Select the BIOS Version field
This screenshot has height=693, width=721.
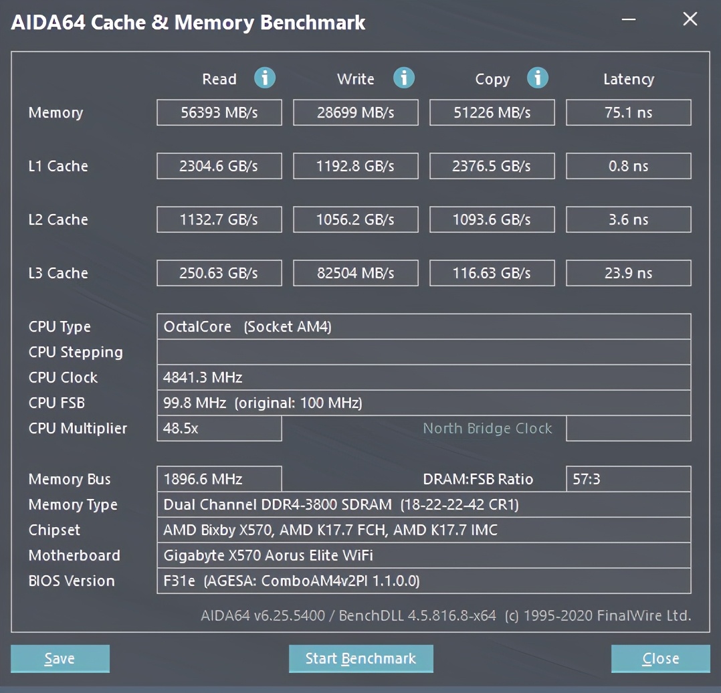(423, 581)
